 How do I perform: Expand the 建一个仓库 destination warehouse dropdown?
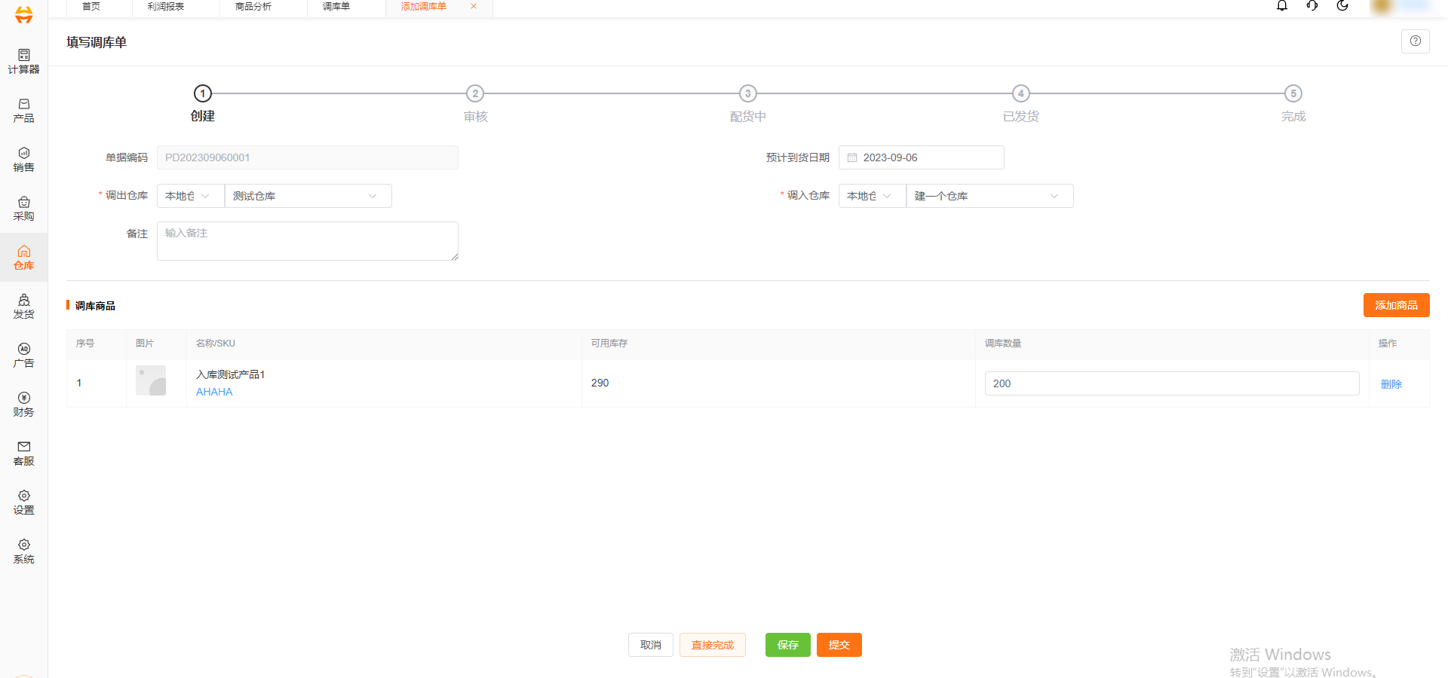[989, 196]
